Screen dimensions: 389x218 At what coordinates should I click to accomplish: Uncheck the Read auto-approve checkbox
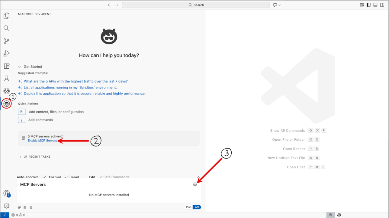[67, 177]
